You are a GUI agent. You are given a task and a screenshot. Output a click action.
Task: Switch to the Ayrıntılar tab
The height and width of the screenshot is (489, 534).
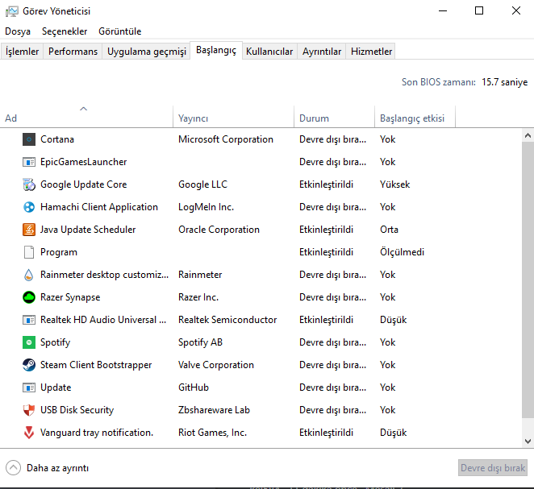322,52
